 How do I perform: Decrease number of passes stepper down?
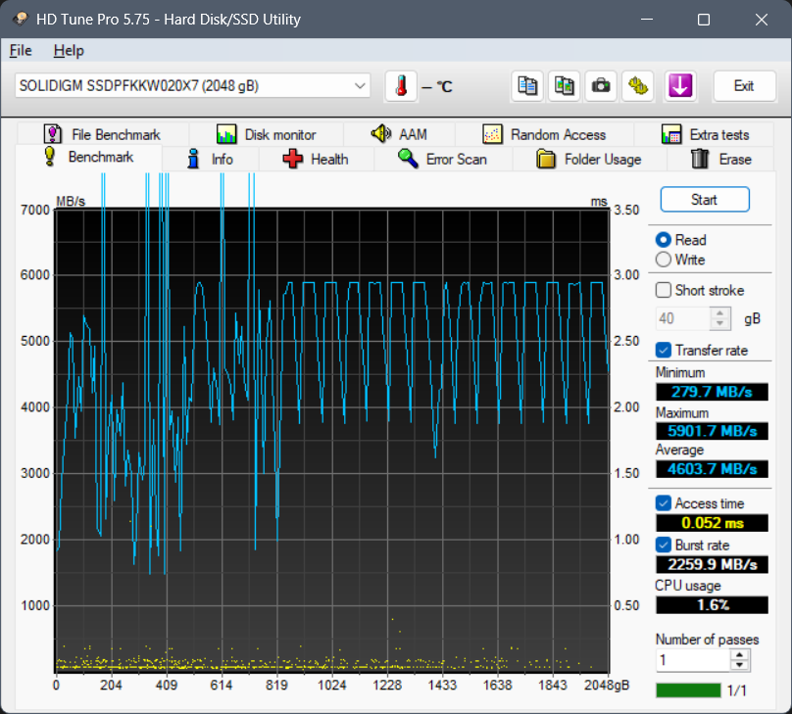pyautogui.click(x=740, y=666)
